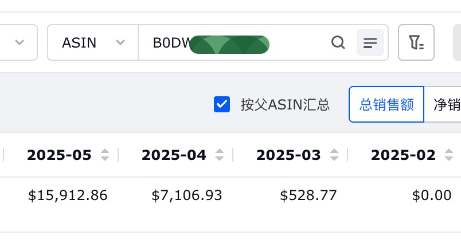461x251 pixels.
Task: Sort the 2025-02 column
Action: pos(448,155)
